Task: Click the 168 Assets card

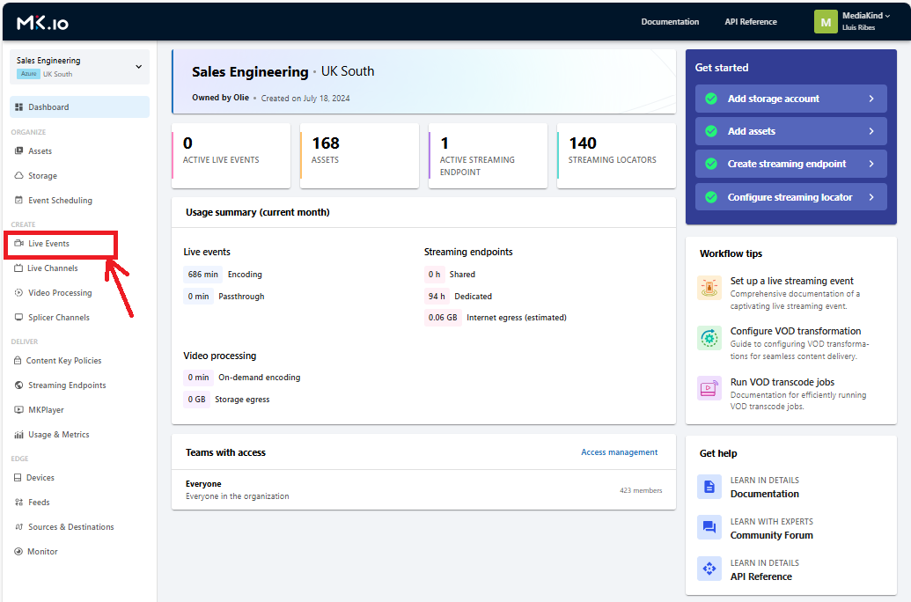Action: [x=360, y=156]
